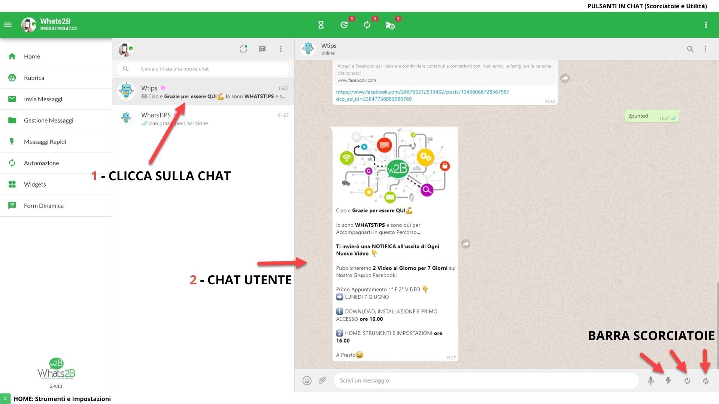This screenshot has width=719, height=404.
Task: Forward the Whats2B image message
Action: (465, 244)
